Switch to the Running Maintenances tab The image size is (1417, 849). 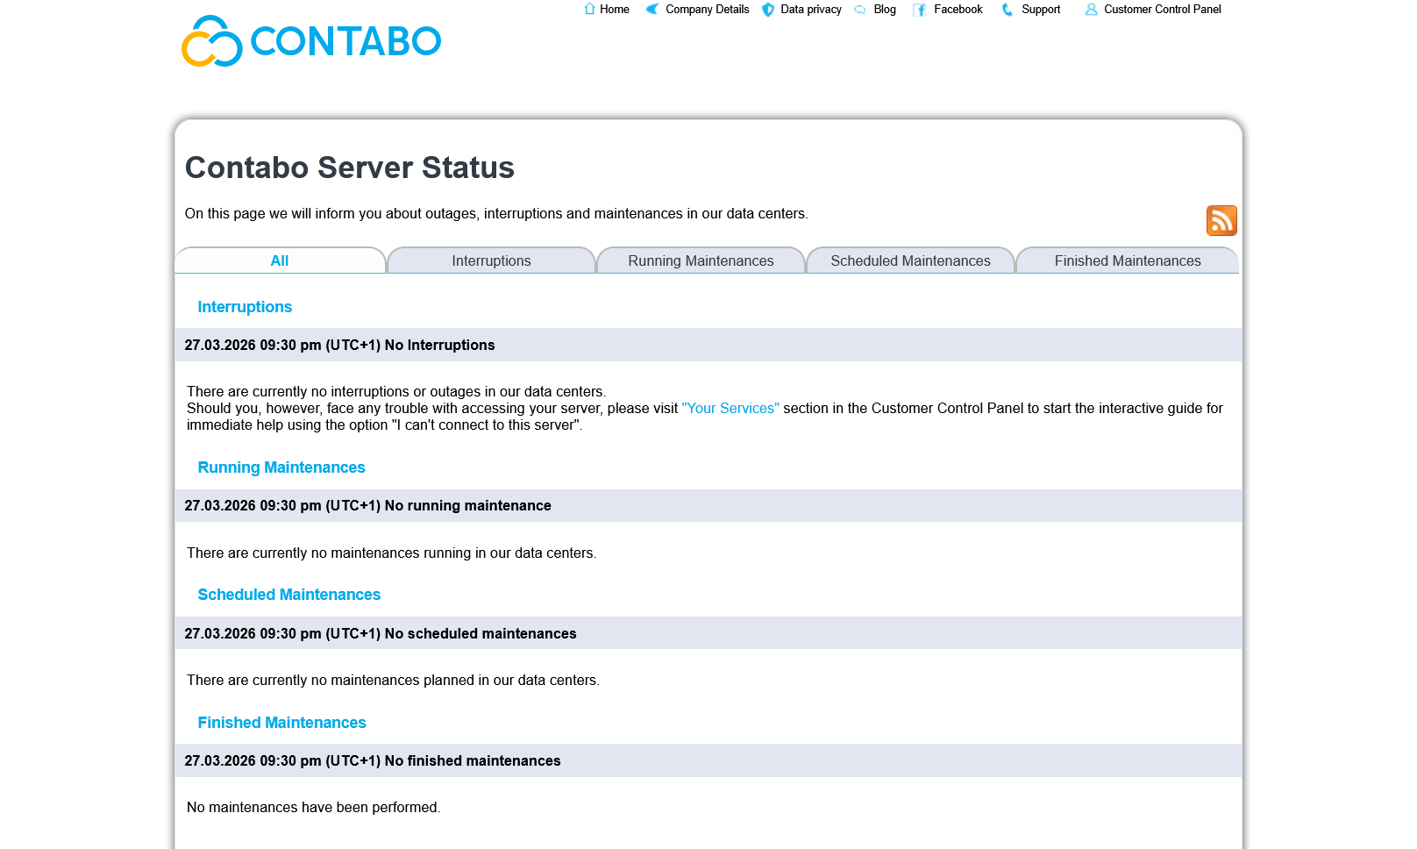[701, 260]
